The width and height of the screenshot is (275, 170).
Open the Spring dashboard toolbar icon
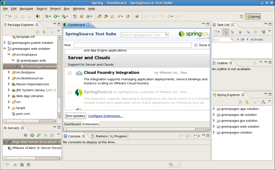click(38, 16)
